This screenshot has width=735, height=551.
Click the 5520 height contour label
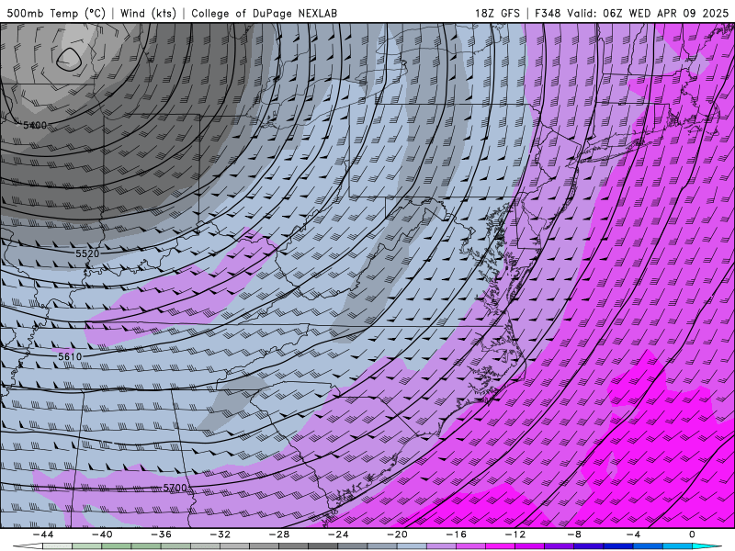click(x=87, y=253)
